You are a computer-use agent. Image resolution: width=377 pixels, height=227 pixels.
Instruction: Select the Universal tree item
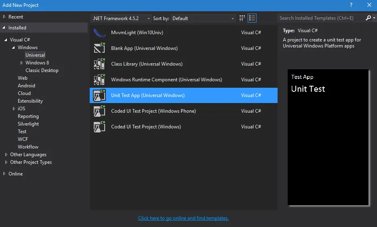(35, 55)
